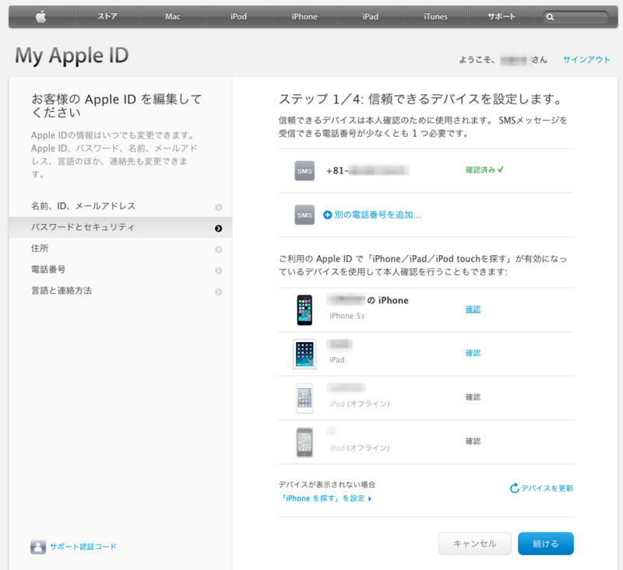Screen dimensions: 623x570
Task: Click 確認 link for the iPhone 5s
Action: (473, 309)
